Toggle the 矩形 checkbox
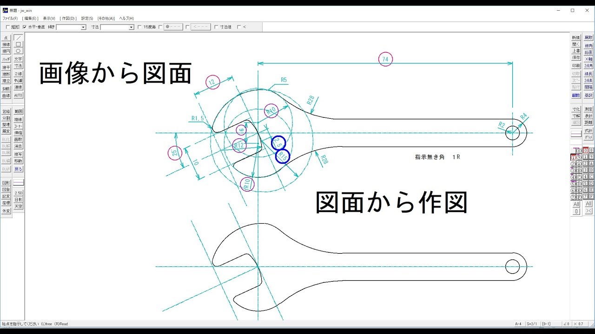The image size is (595, 334). pyautogui.click(x=8, y=27)
